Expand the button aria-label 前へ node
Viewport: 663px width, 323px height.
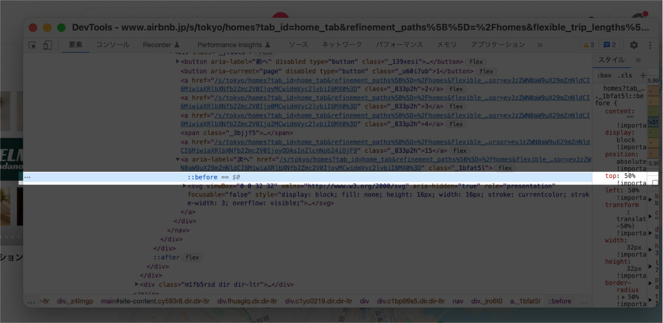(x=178, y=62)
